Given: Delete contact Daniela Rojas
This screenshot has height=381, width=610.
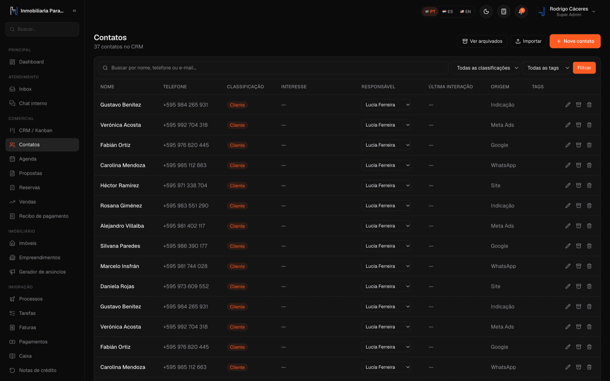Looking at the screenshot, I should pyautogui.click(x=589, y=287).
